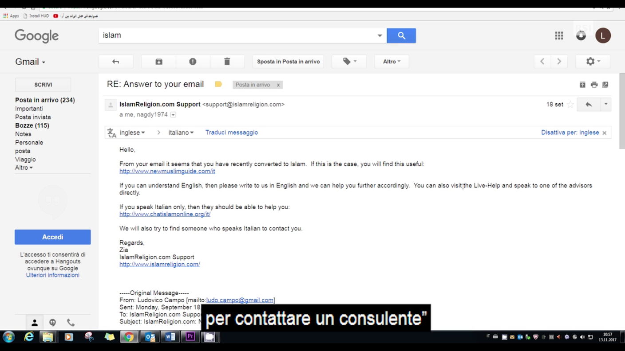This screenshot has height=351, width=625.
Task: Click the Windows Start button
Action: pyautogui.click(x=9, y=337)
